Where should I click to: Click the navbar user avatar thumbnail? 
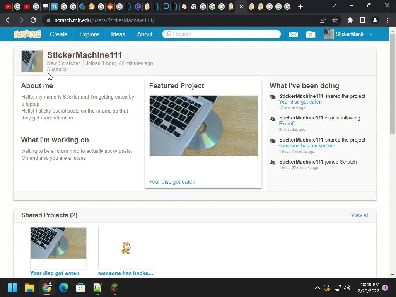[x=328, y=34]
